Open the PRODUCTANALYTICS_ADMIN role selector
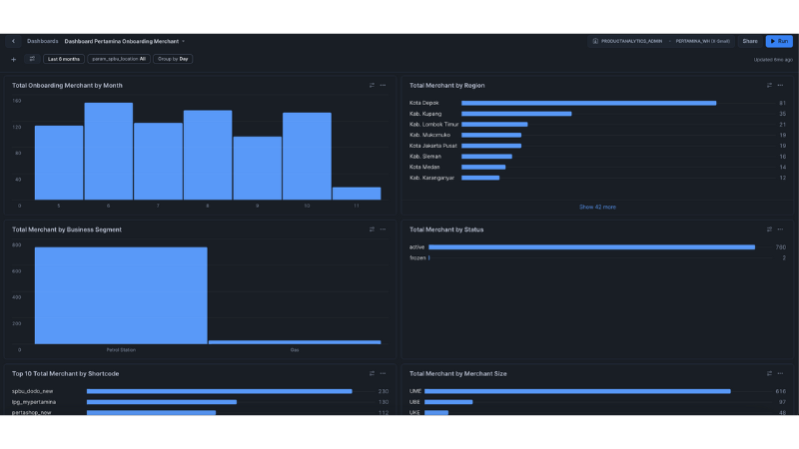The width and height of the screenshot is (799, 449). point(628,41)
